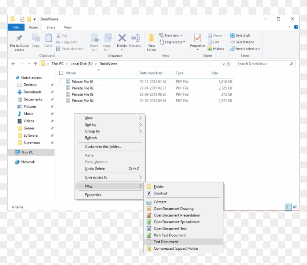This screenshot has height=265, width=307.
Task: Open the Easy access dropdown
Action: (x=172, y=42)
